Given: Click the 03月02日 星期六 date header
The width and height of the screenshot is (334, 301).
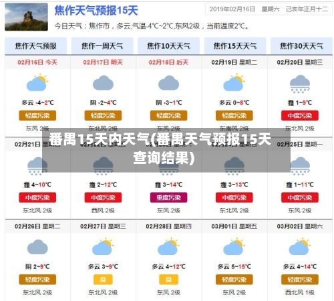Looking at the screenshot, I should [x=300, y=226].
